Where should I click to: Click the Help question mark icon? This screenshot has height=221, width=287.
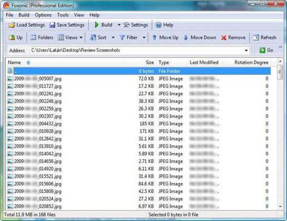[x=159, y=25]
